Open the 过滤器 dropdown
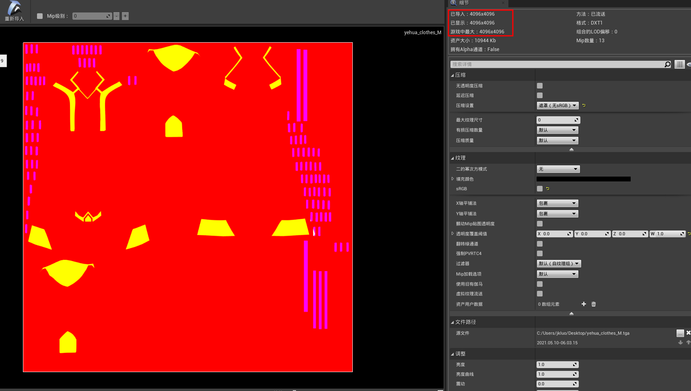Viewport: 691px width, 391px height. click(559, 263)
